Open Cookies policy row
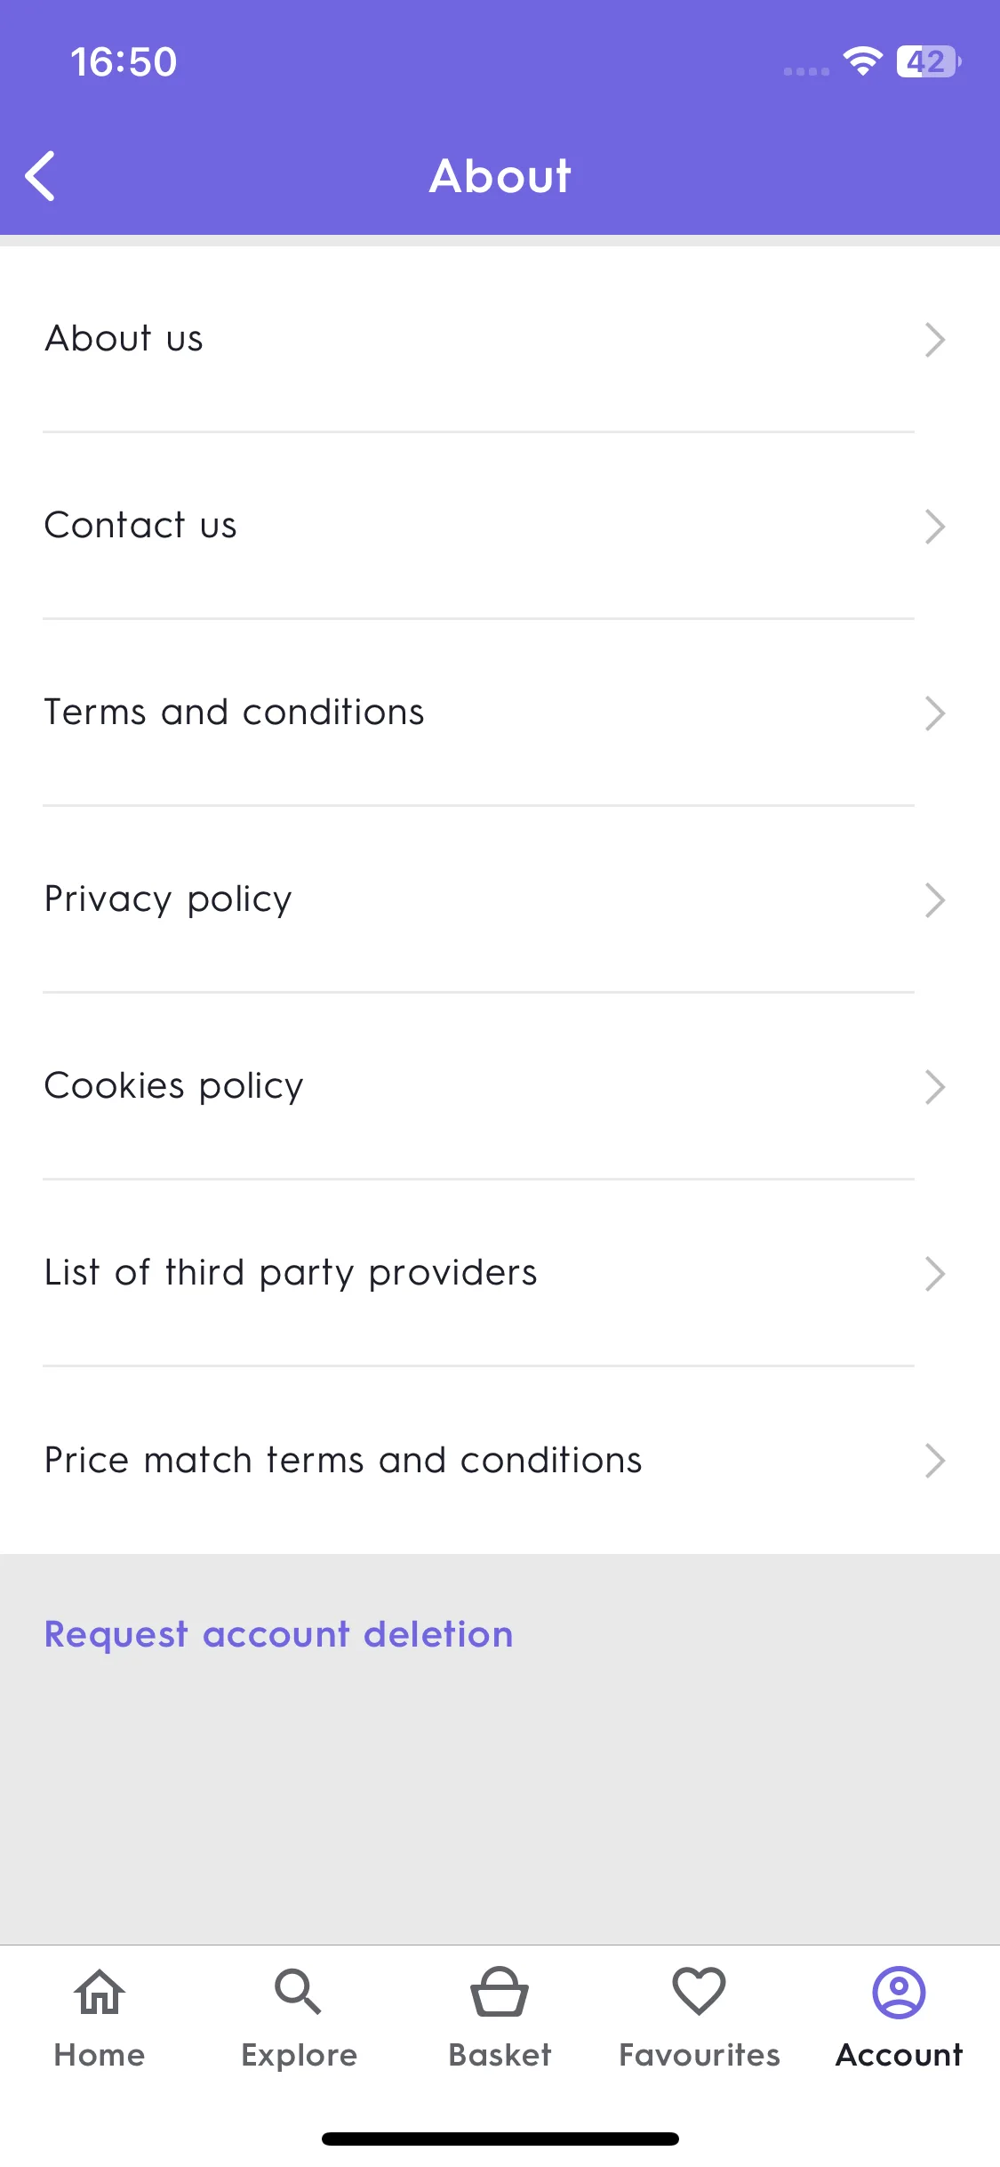The height and width of the screenshot is (2167, 1000). [500, 1087]
